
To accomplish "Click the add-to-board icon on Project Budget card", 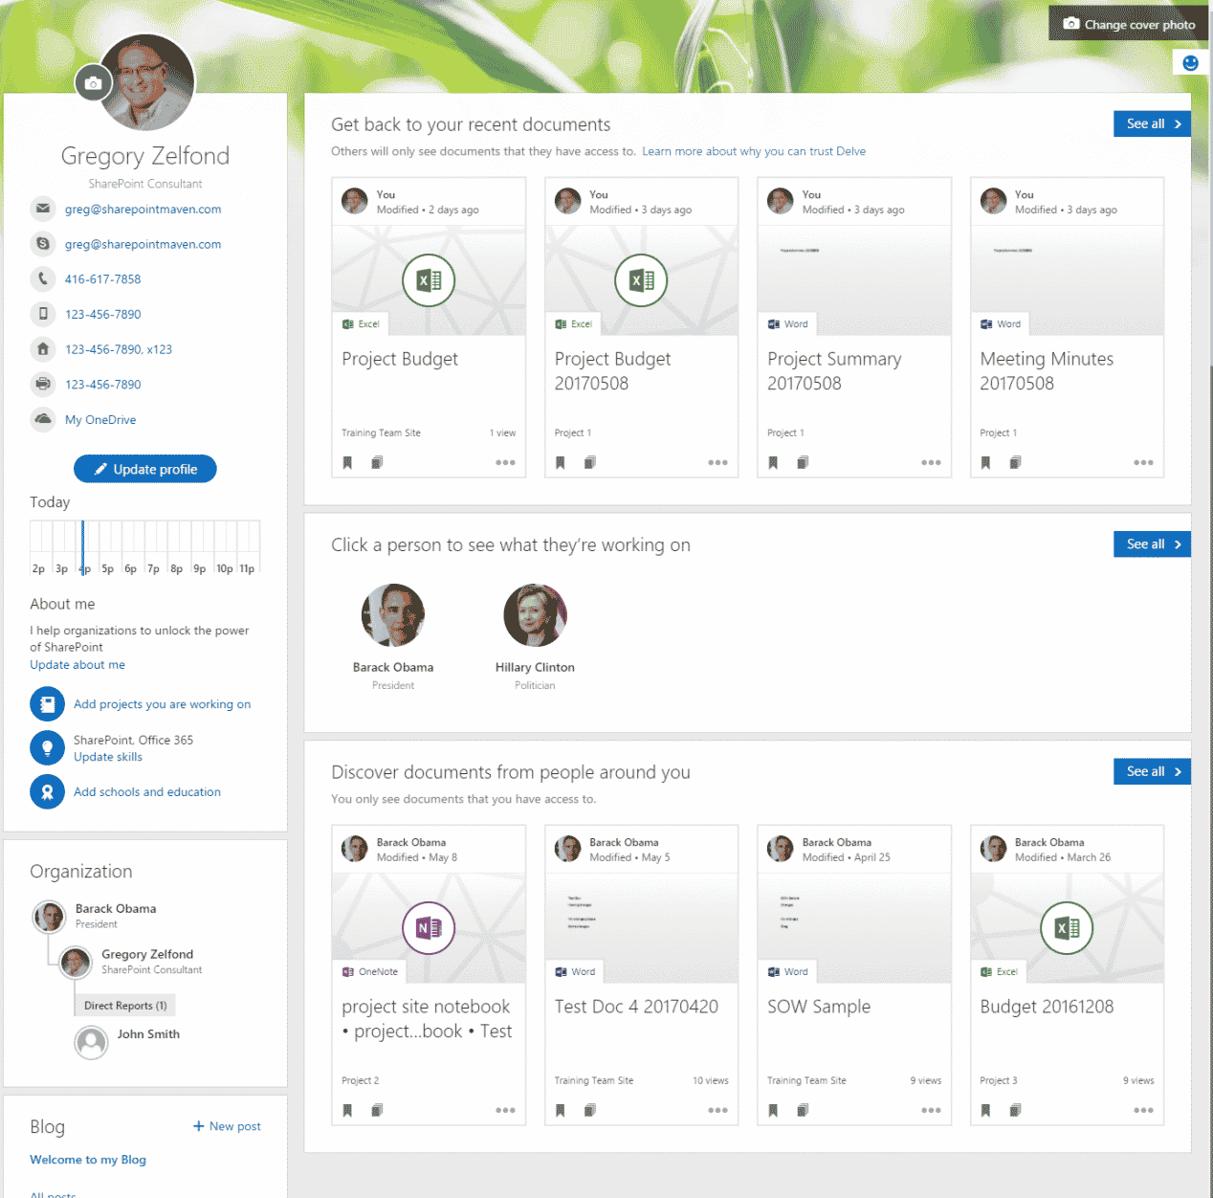I will coord(377,462).
